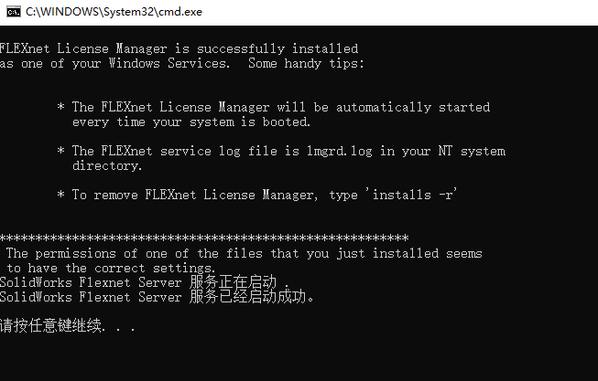Image resolution: width=598 pixels, height=381 pixels.
Task: Click the asterisk bullet before 'To remove'
Action: click(x=60, y=195)
